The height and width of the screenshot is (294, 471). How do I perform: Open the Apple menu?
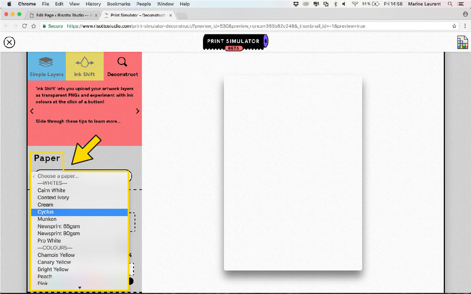point(9,4)
